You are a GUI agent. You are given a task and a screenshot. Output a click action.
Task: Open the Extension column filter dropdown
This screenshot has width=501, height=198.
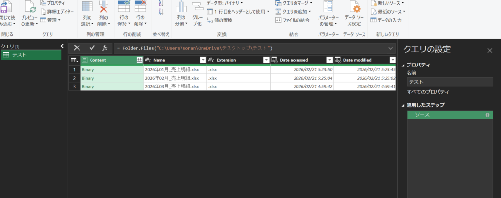tap(266, 60)
